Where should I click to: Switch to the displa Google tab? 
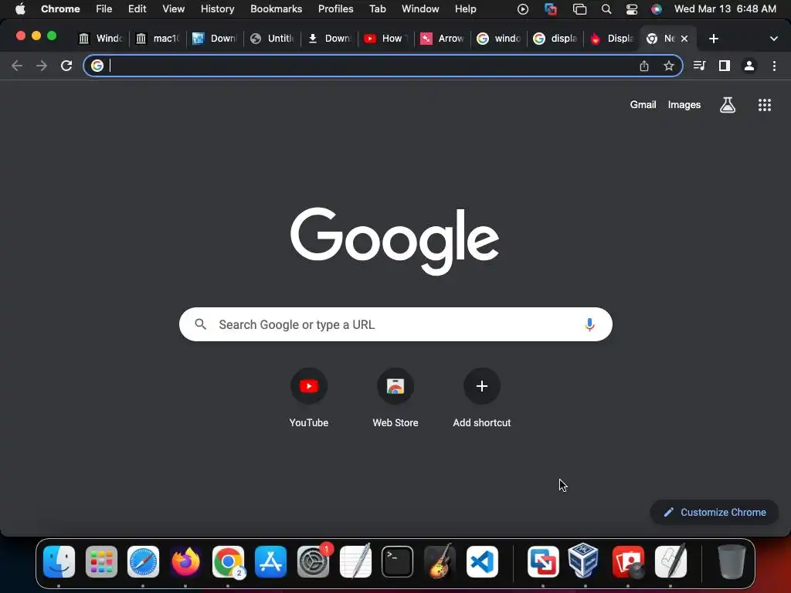point(556,39)
